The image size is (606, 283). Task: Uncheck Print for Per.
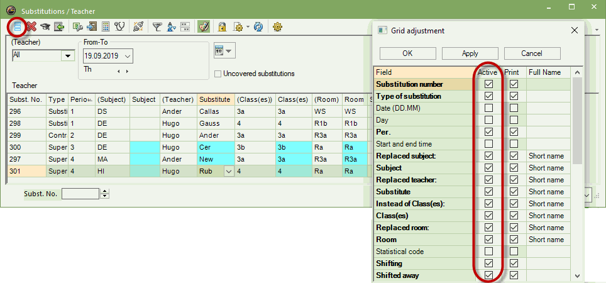click(514, 132)
